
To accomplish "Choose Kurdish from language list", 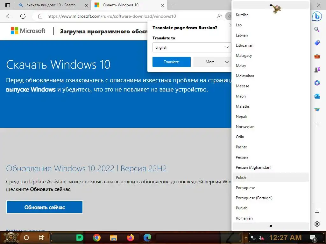I will [x=271, y=15].
